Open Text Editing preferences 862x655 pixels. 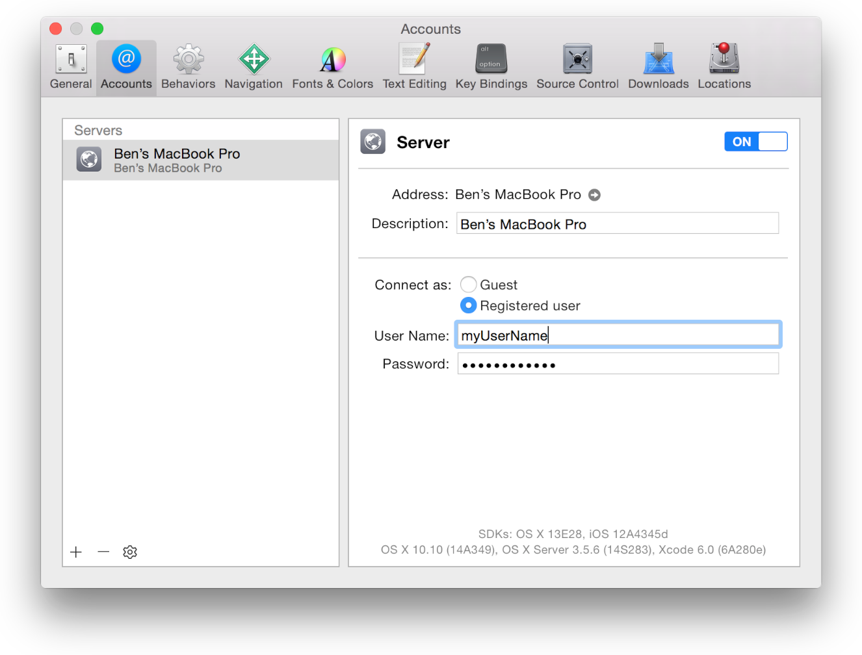click(414, 65)
